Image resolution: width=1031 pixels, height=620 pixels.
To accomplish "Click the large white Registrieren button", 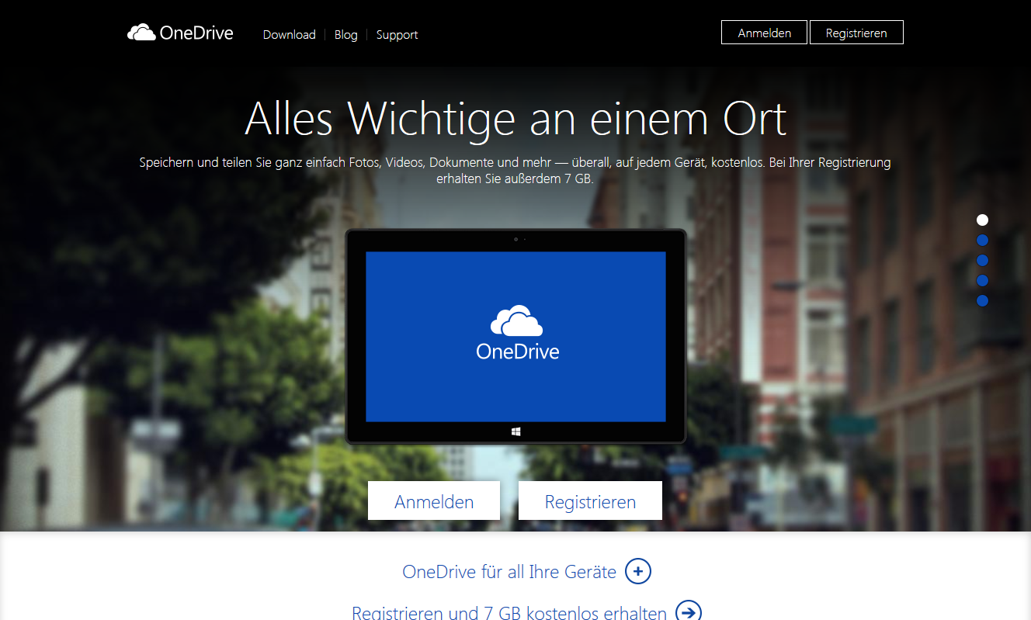I will coord(590,501).
